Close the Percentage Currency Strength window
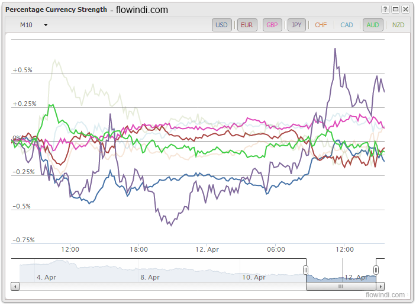Screen dimensions: 416x305 pos(405,9)
